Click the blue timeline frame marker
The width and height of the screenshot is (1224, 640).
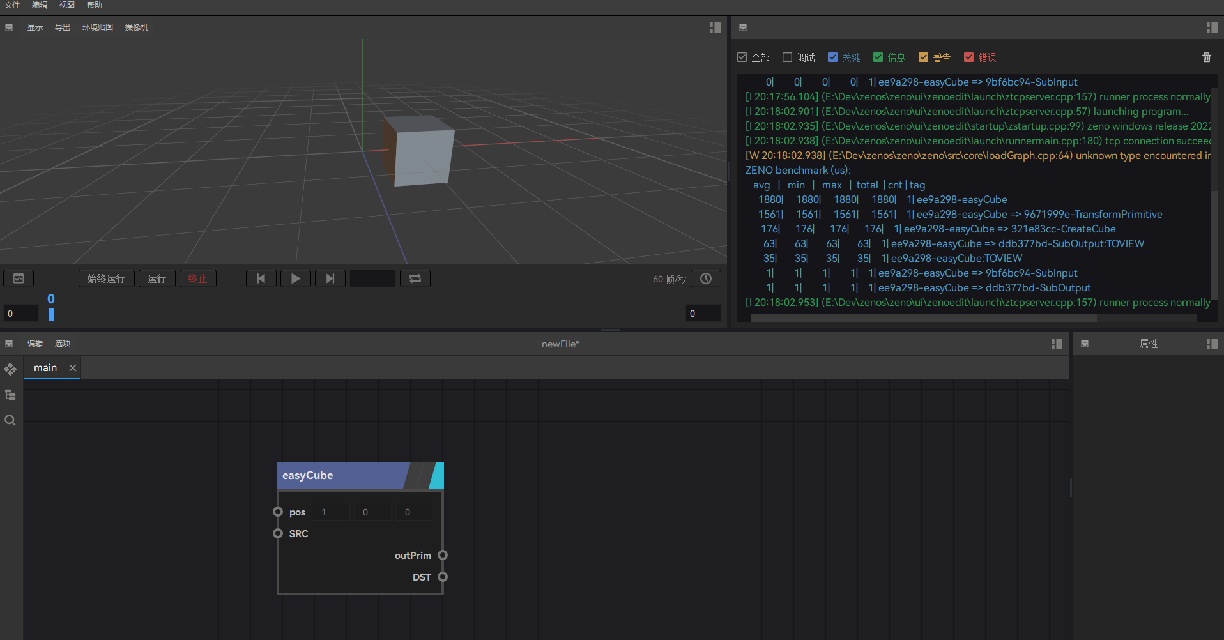[51, 314]
